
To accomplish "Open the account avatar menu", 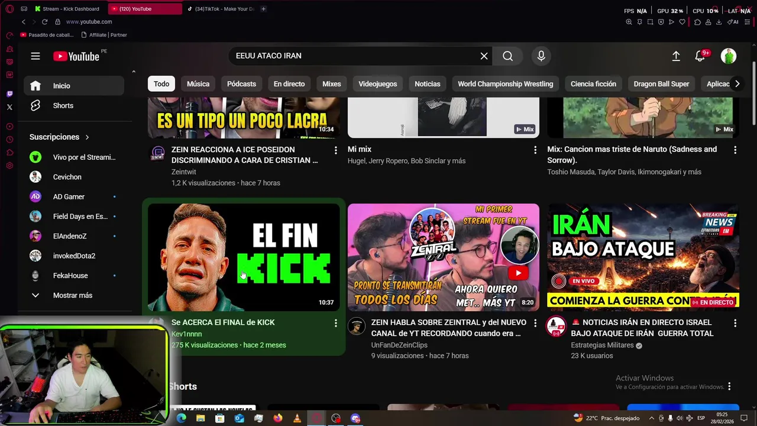I will click(729, 56).
